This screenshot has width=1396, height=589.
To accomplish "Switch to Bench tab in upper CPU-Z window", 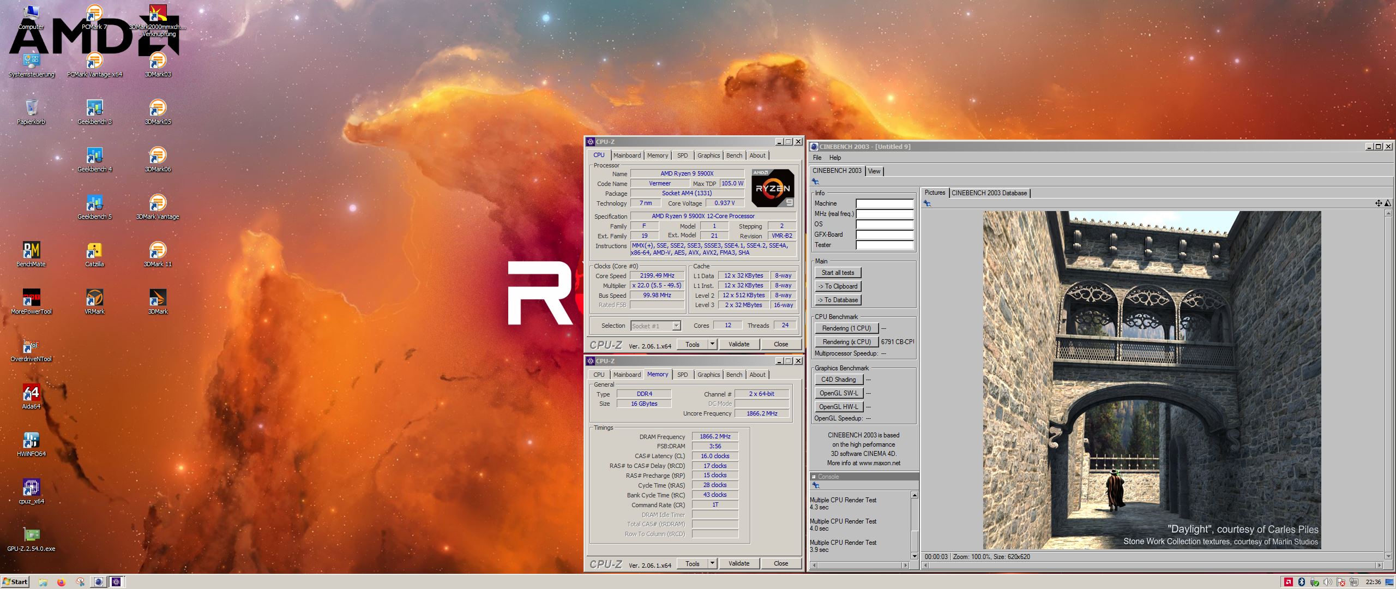I will pyautogui.click(x=734, y=155).
